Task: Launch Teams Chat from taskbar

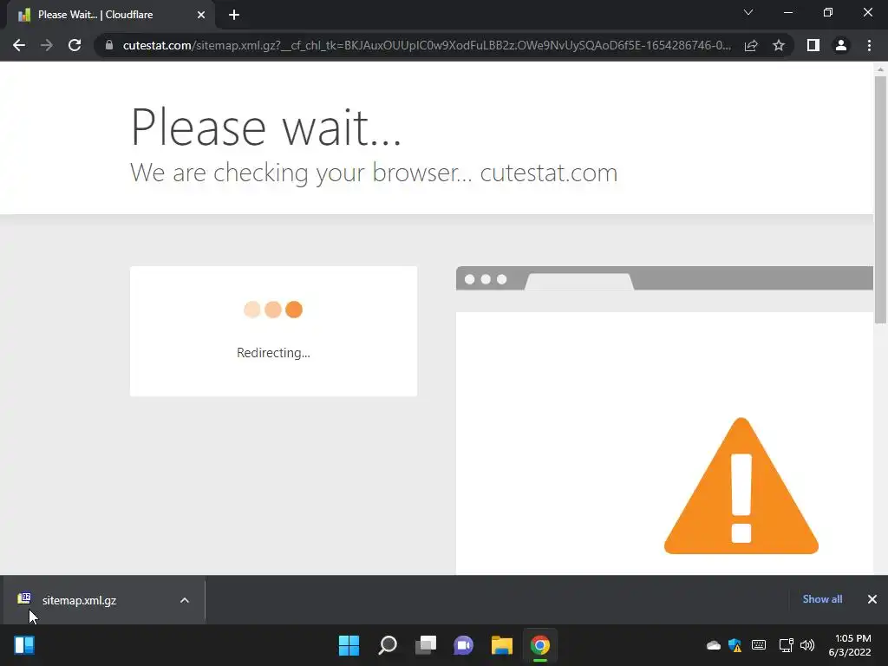Action: pos(463,645)
